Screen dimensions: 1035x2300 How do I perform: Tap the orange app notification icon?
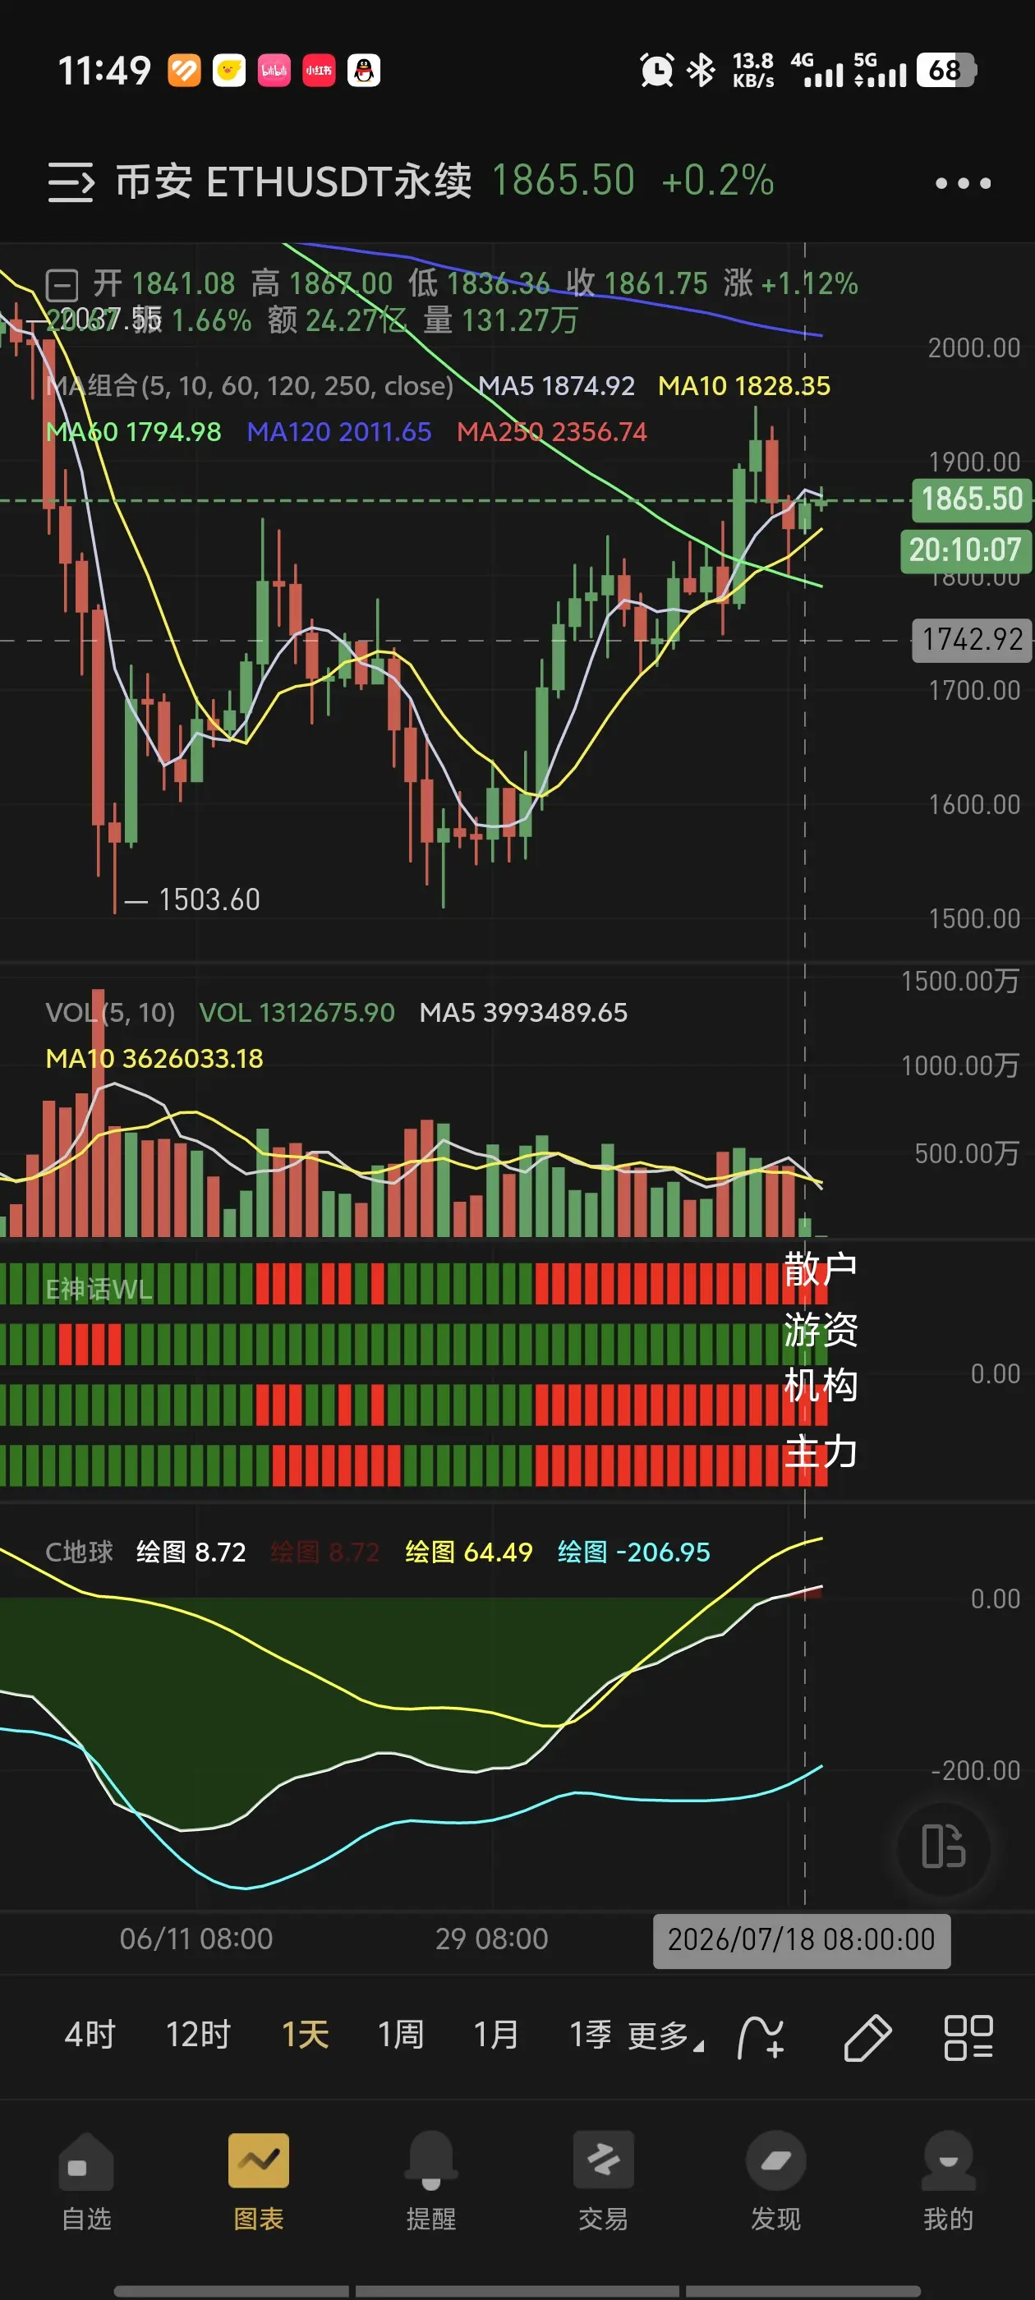point(184,71)
